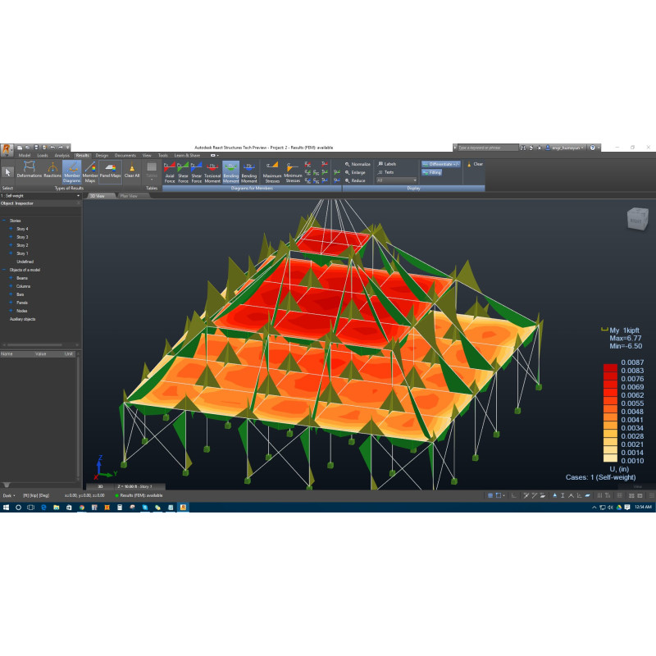This screenshot has width=656, height=656.
Task: Toggle the Filling display option
Action: (x=432, y=172)
